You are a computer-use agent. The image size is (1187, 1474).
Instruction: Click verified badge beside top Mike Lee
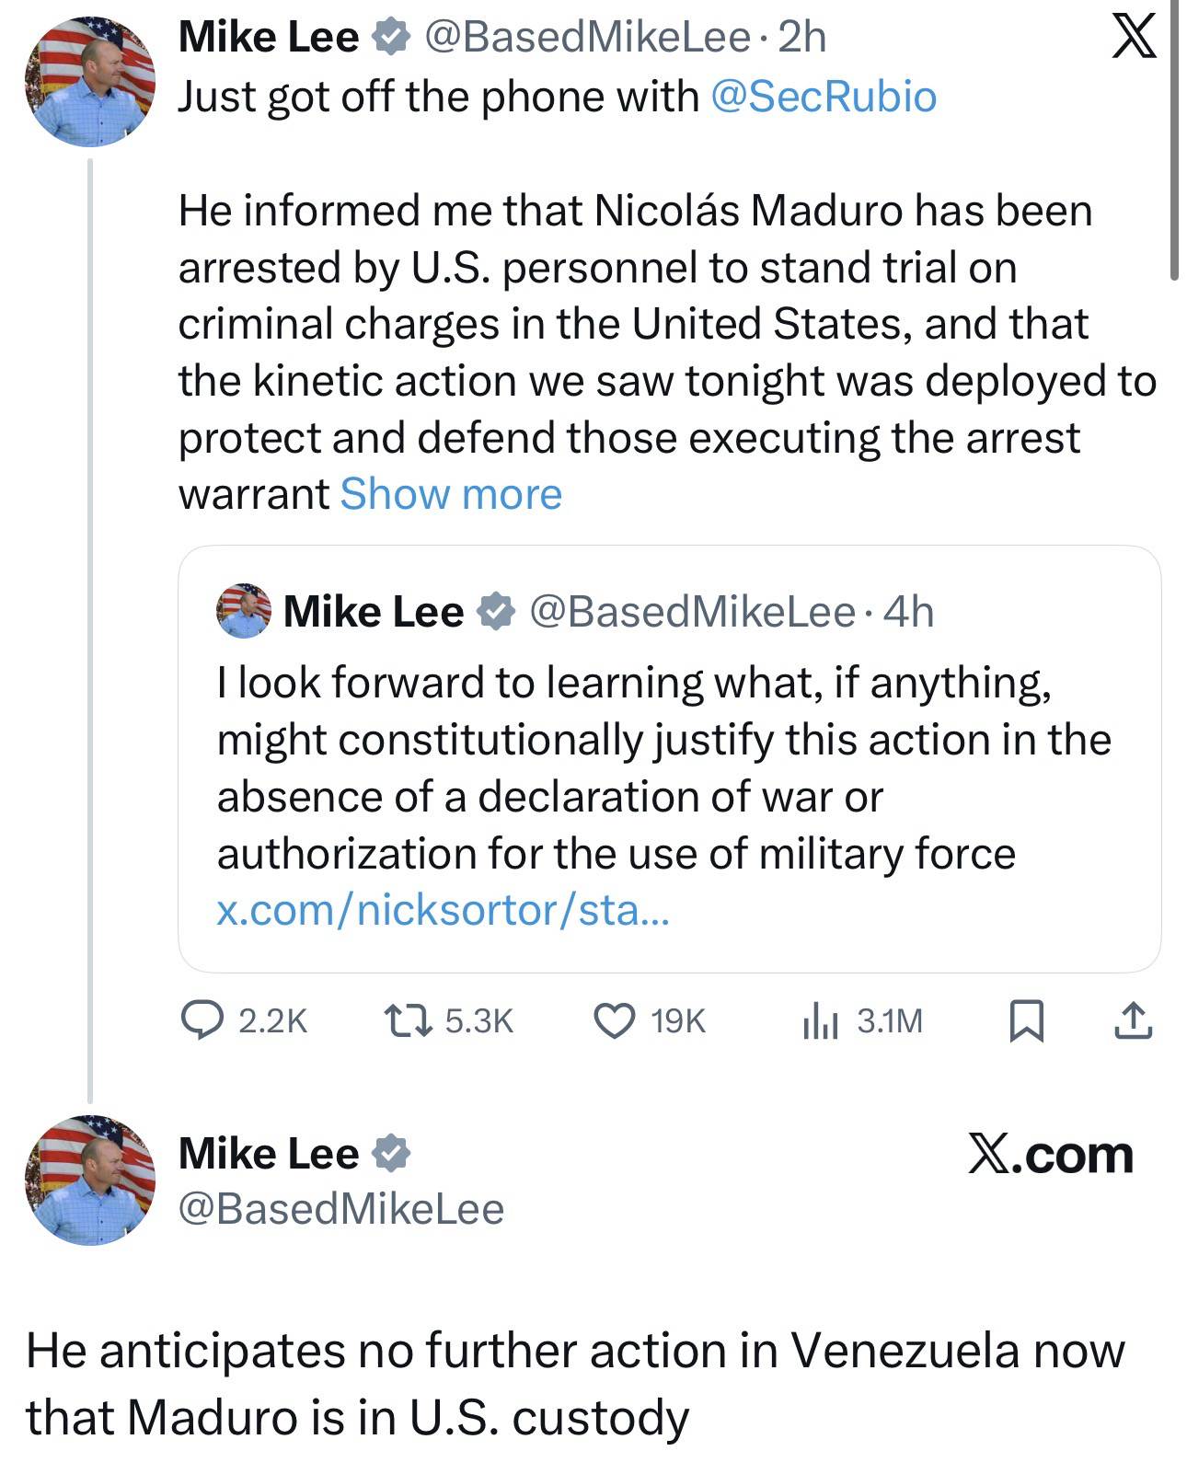pos(390,38)
